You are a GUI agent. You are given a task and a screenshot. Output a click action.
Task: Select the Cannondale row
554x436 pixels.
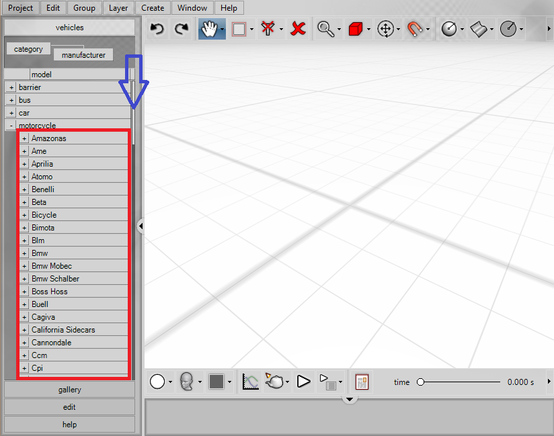(74, 343)
